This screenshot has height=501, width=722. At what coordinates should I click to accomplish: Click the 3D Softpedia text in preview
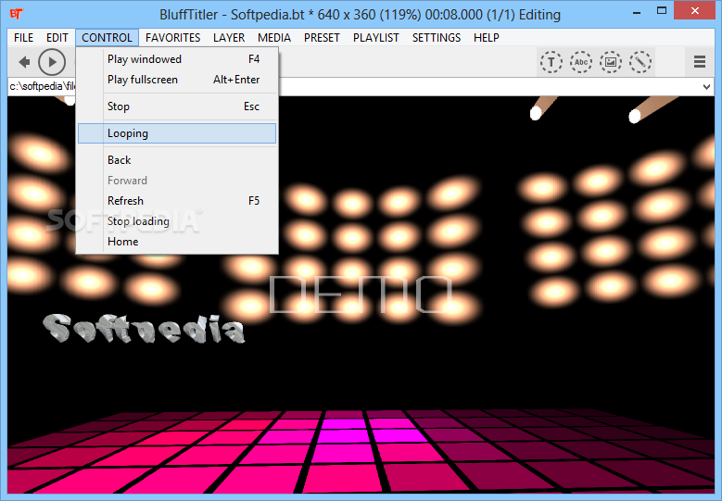pyautogui.click(x=144, y=328)
